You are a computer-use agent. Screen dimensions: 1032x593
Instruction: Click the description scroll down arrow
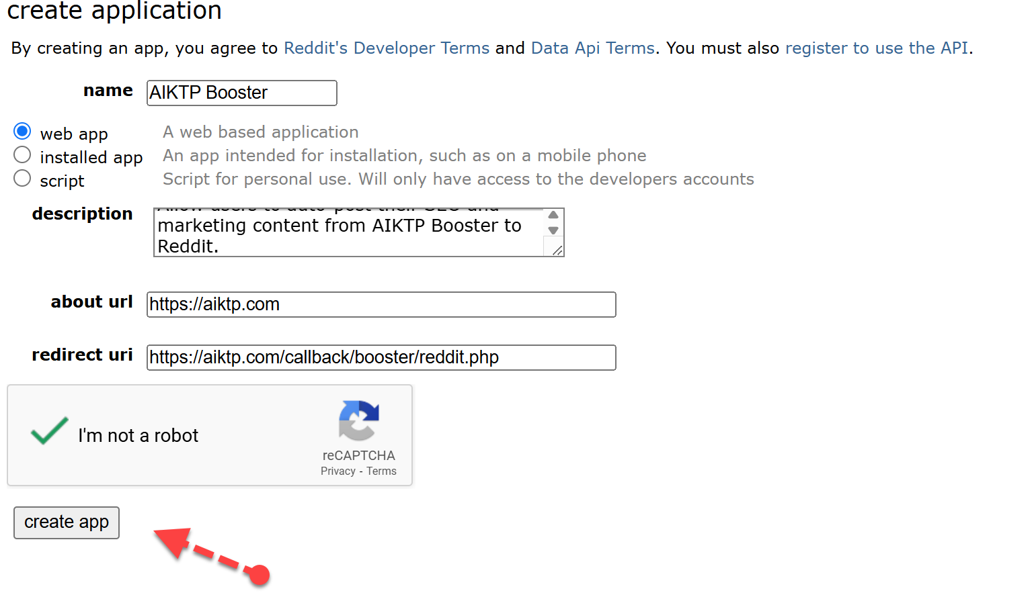click(x=553, y=230)
